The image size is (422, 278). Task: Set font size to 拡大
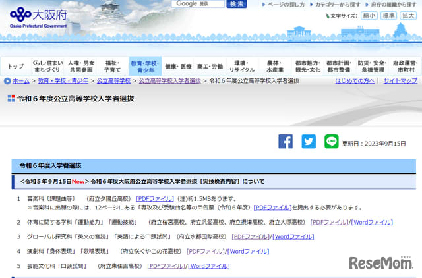(x=408, y=16)
